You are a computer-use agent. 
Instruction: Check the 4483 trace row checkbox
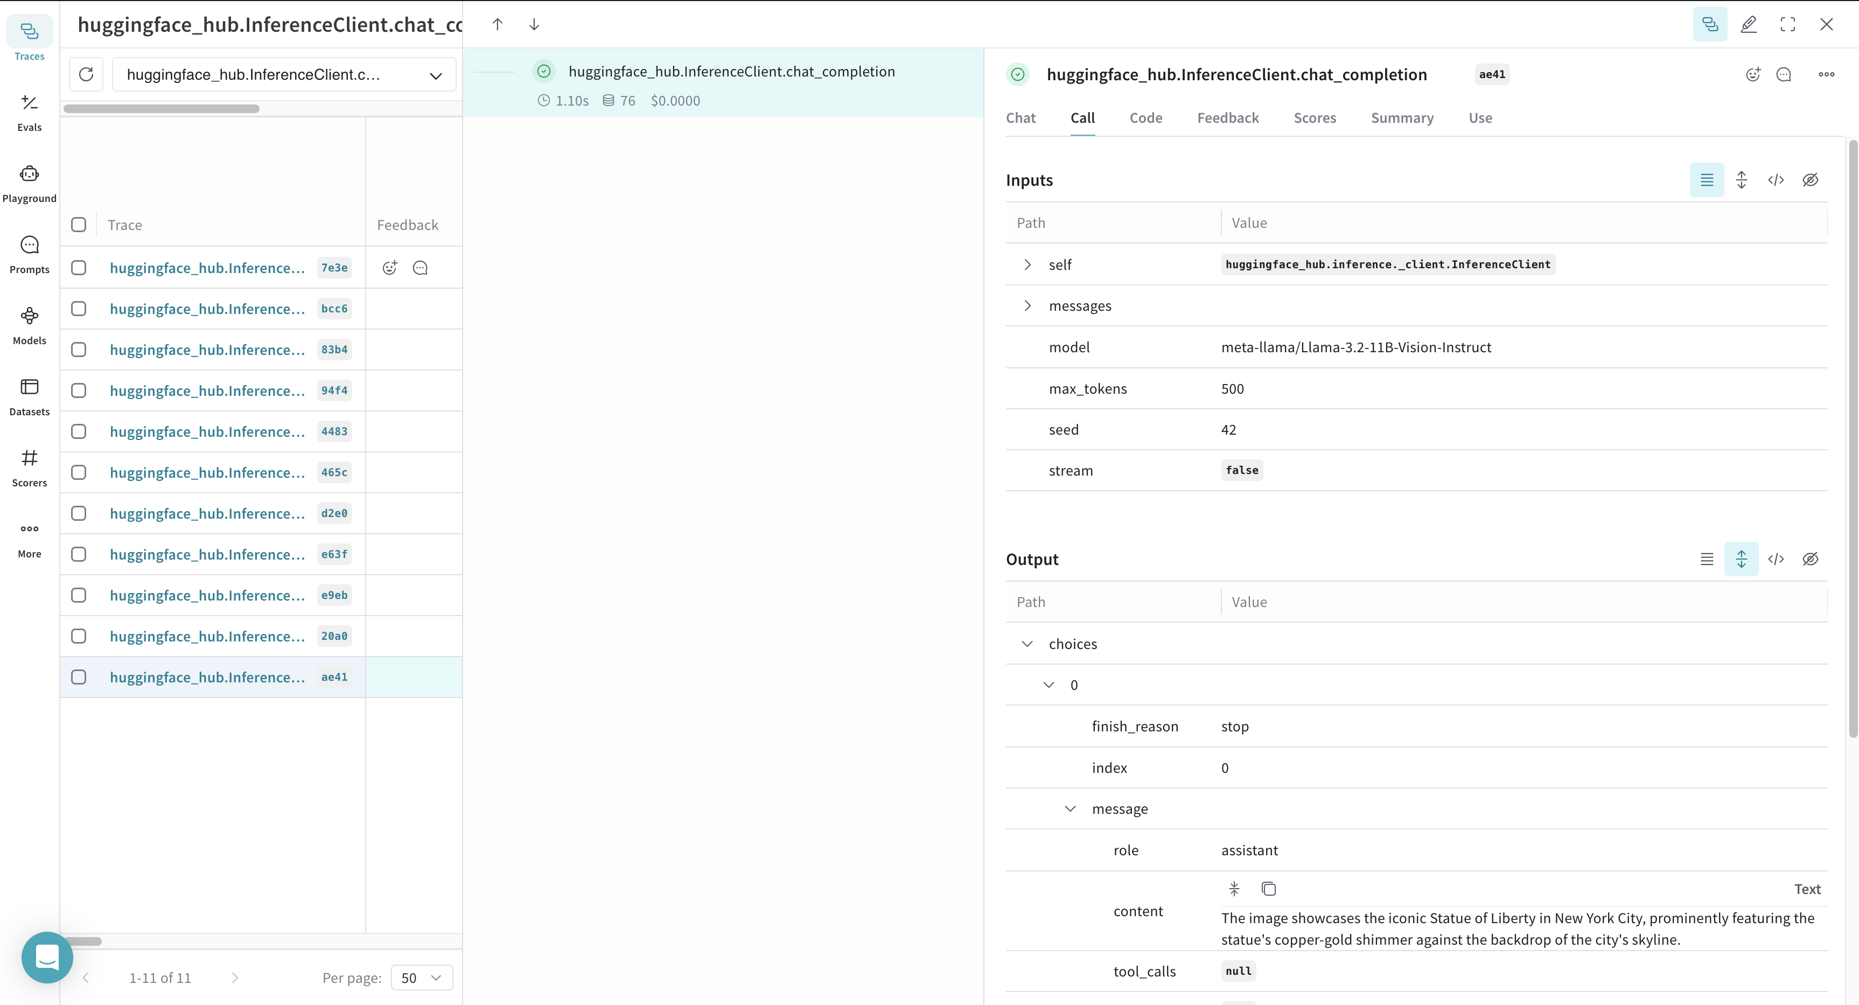[79, 432]
